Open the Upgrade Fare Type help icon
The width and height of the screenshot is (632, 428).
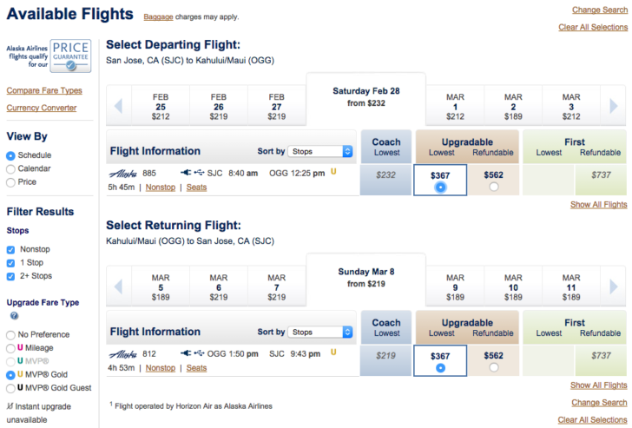pos(14,315)
